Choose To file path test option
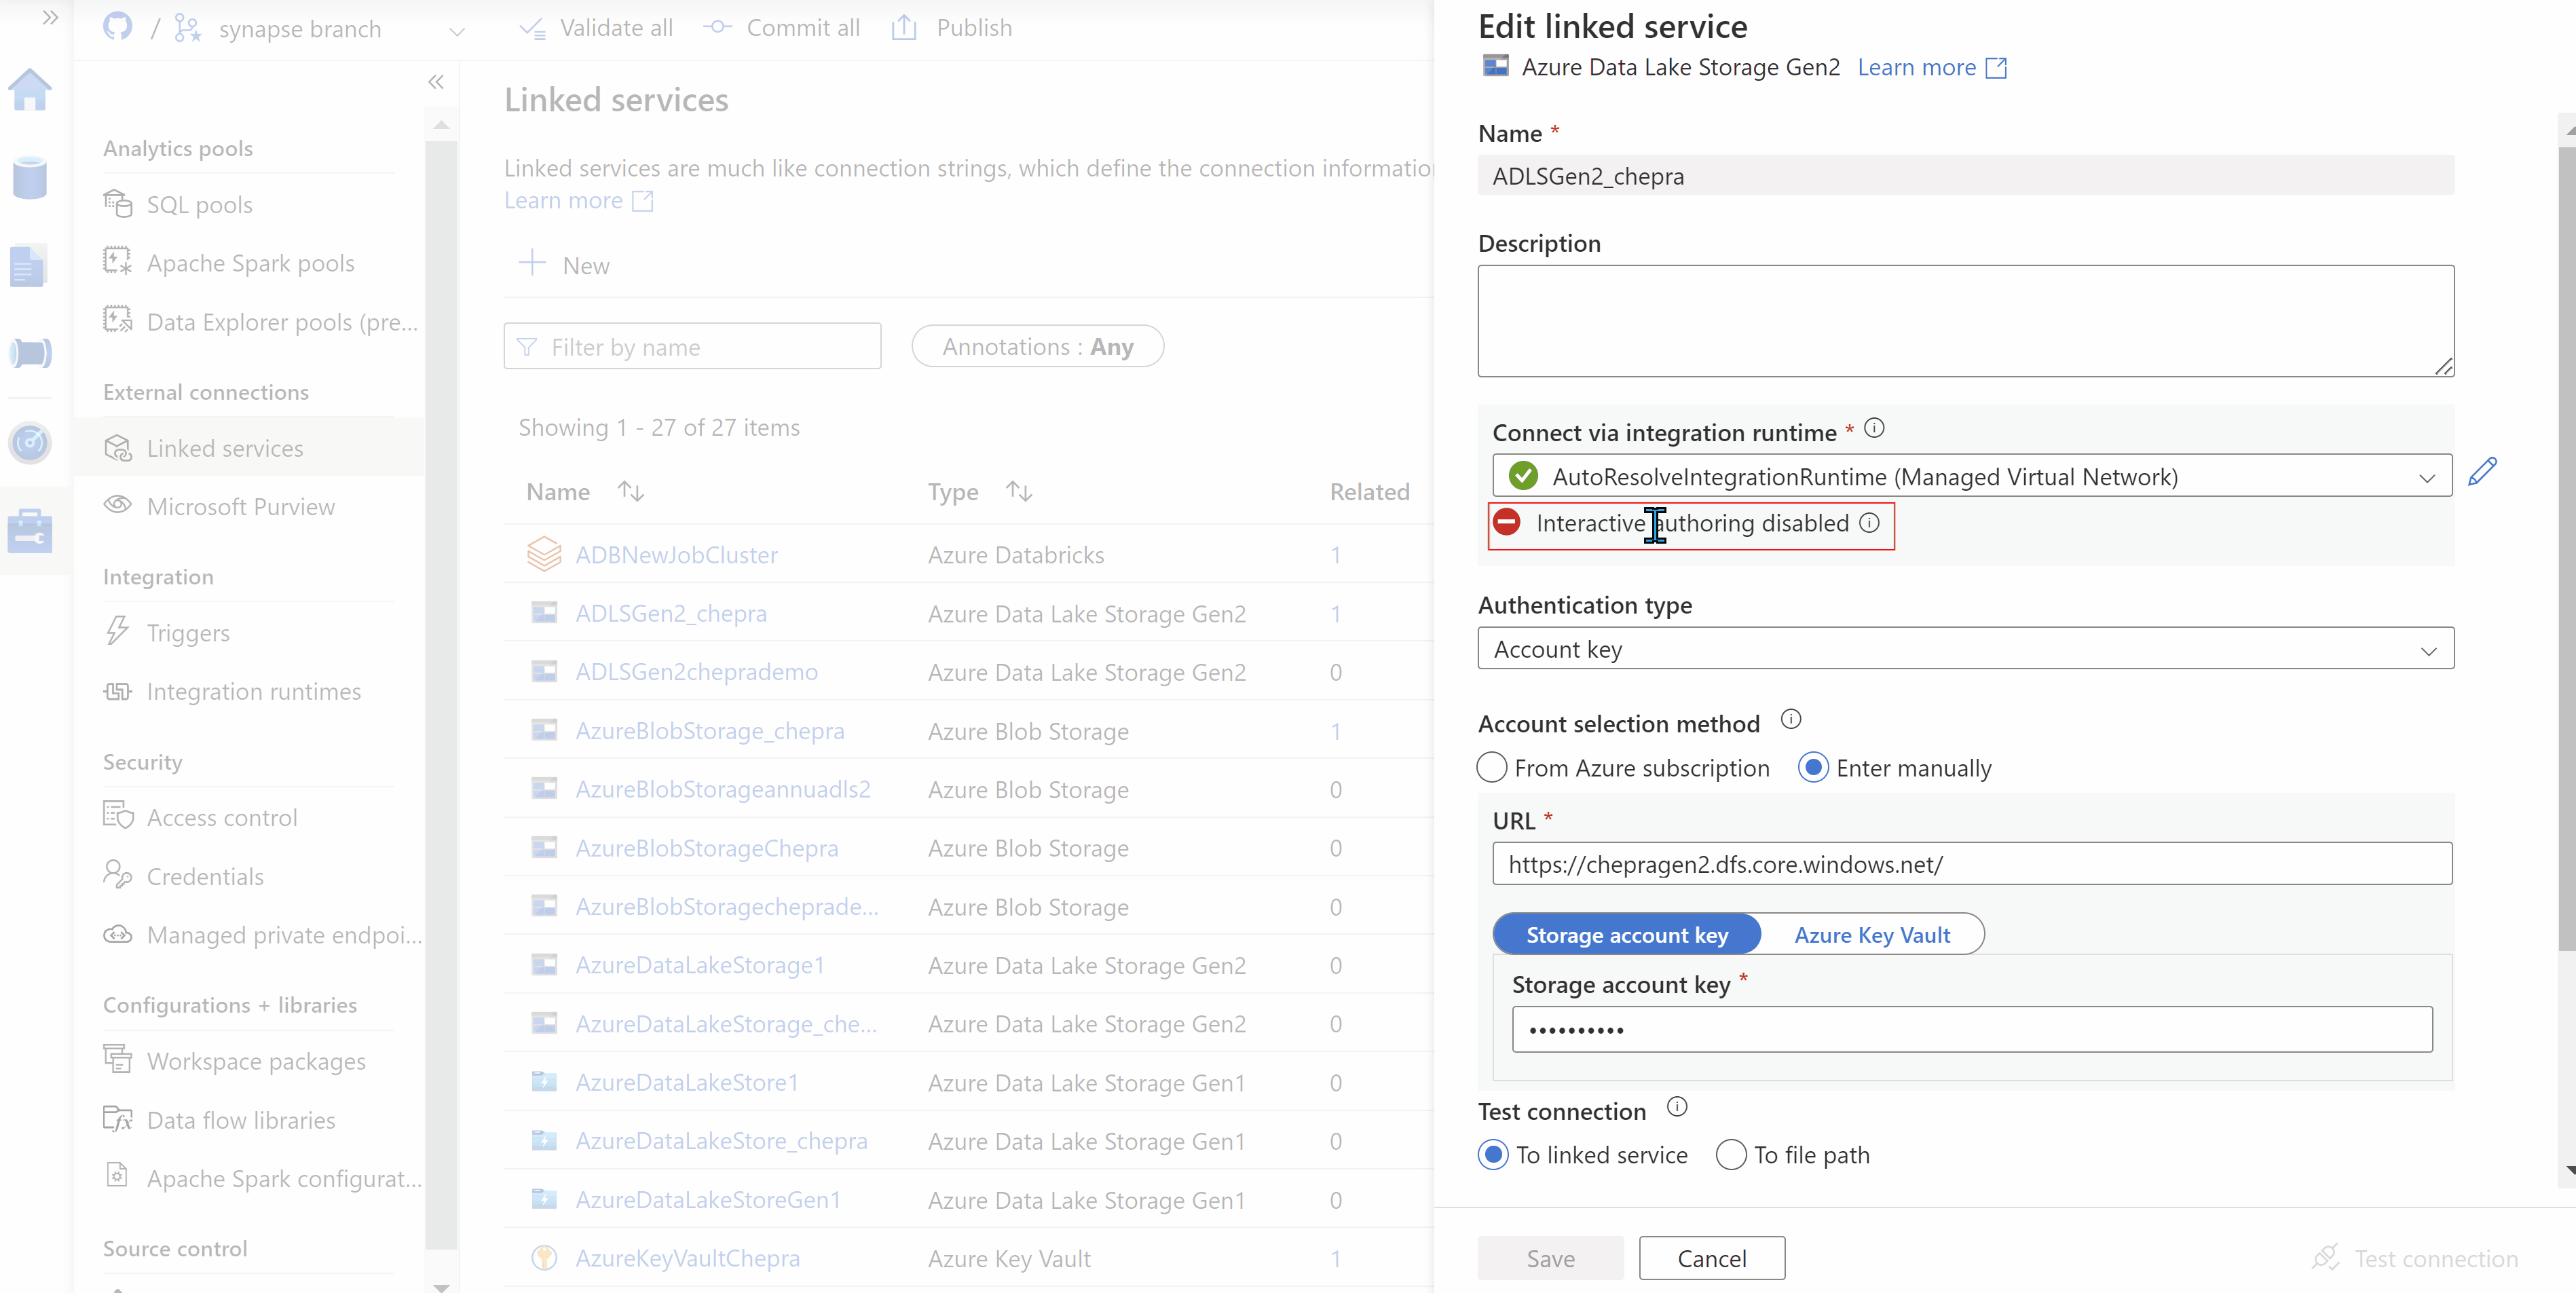The width and height of the screenshot is (2576, 1293). click(x=1731, y=1155)
